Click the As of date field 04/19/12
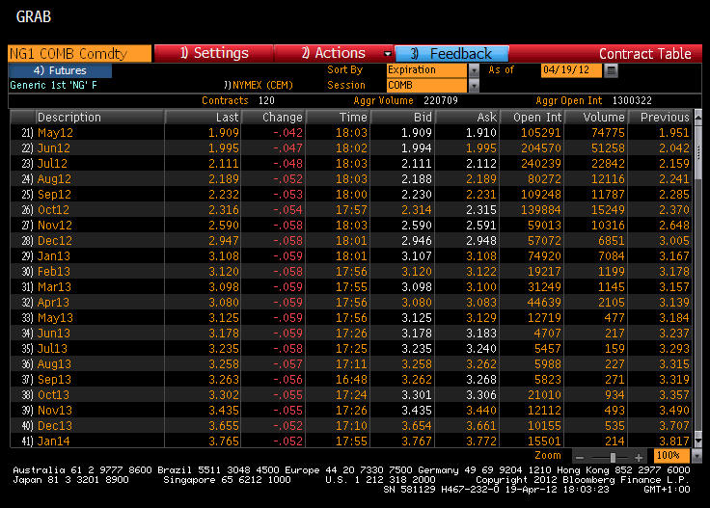This screenshot has height=508, width=710. [x=571, y=70]
